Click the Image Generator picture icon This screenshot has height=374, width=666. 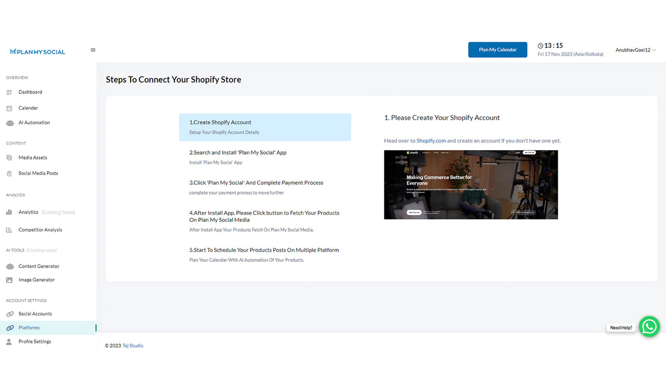[x=9, y=280]
